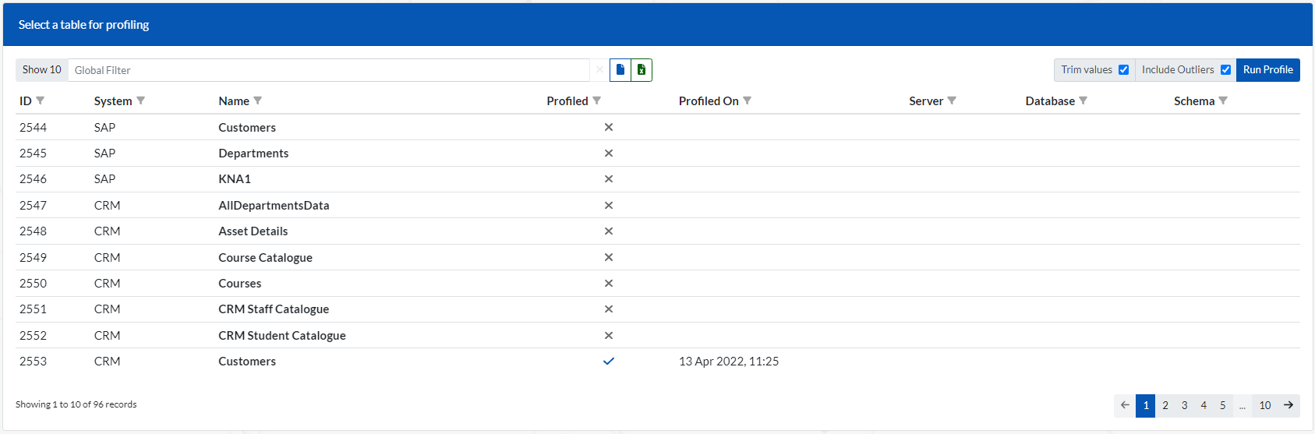1315x434 pixels.
Task: Click filter icon on System column
Action: pos(141,101)
